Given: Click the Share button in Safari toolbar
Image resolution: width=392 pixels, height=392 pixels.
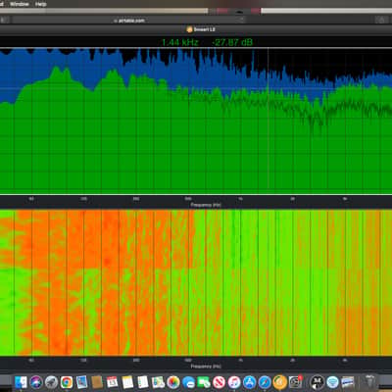Looking at the screenshot, I should (381, 21).
